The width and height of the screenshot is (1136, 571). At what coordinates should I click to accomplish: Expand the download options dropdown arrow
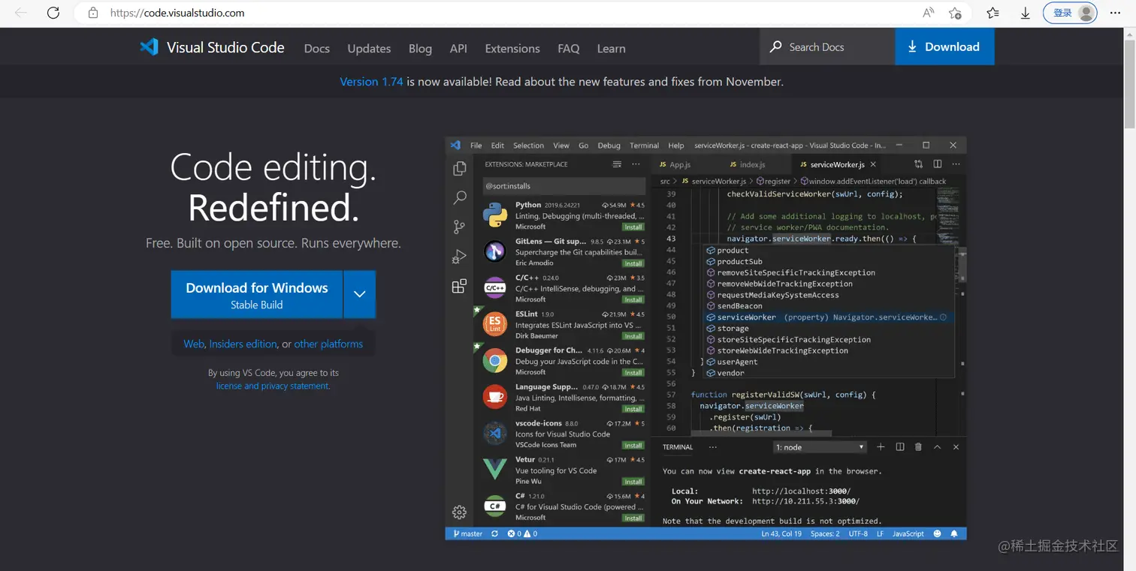tap(359, 295)
